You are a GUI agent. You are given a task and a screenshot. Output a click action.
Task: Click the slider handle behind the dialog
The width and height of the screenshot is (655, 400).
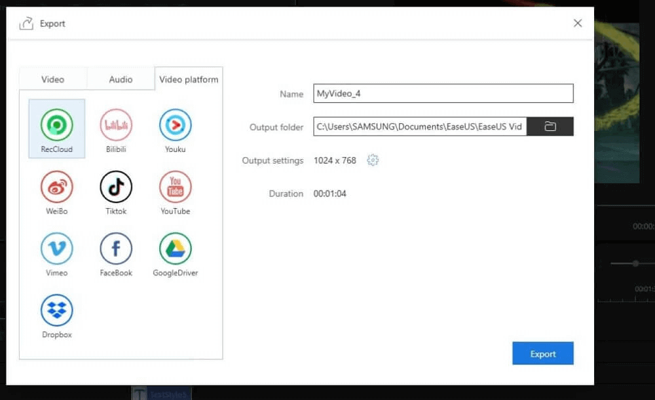coord(635,263)
